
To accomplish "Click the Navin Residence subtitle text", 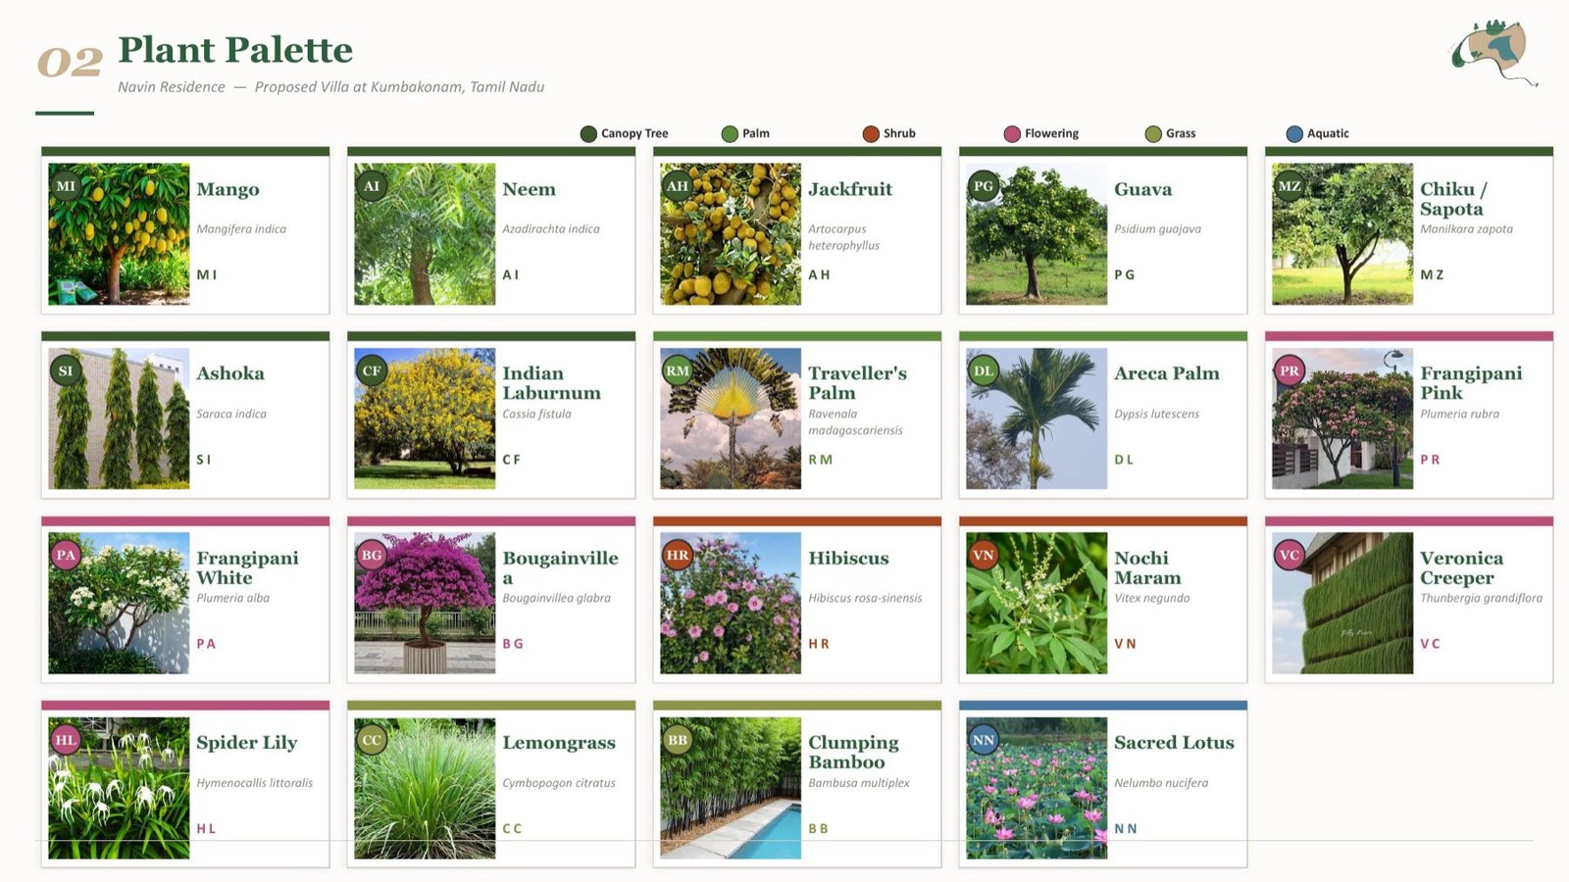I will pos(330,86).
